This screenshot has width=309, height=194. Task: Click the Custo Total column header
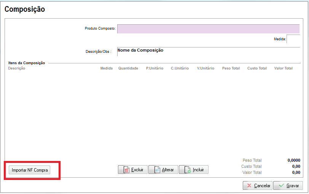point(257,68)
